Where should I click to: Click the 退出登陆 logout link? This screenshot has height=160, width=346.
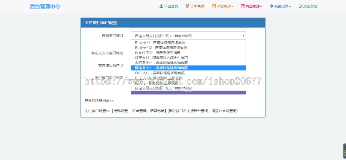pos(308,7)
